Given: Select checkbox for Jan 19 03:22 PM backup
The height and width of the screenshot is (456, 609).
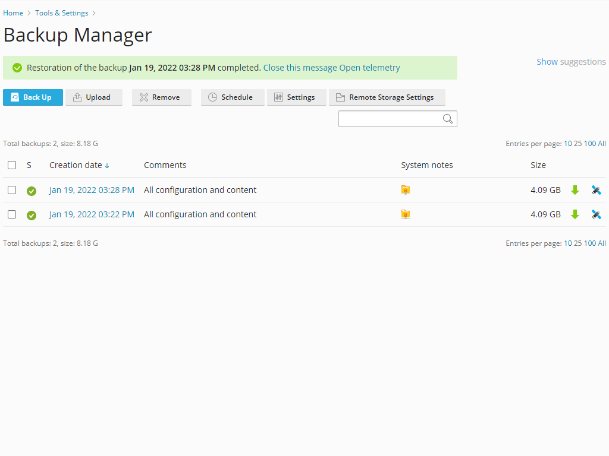Looking at the screenshot, I should (12, 214).
